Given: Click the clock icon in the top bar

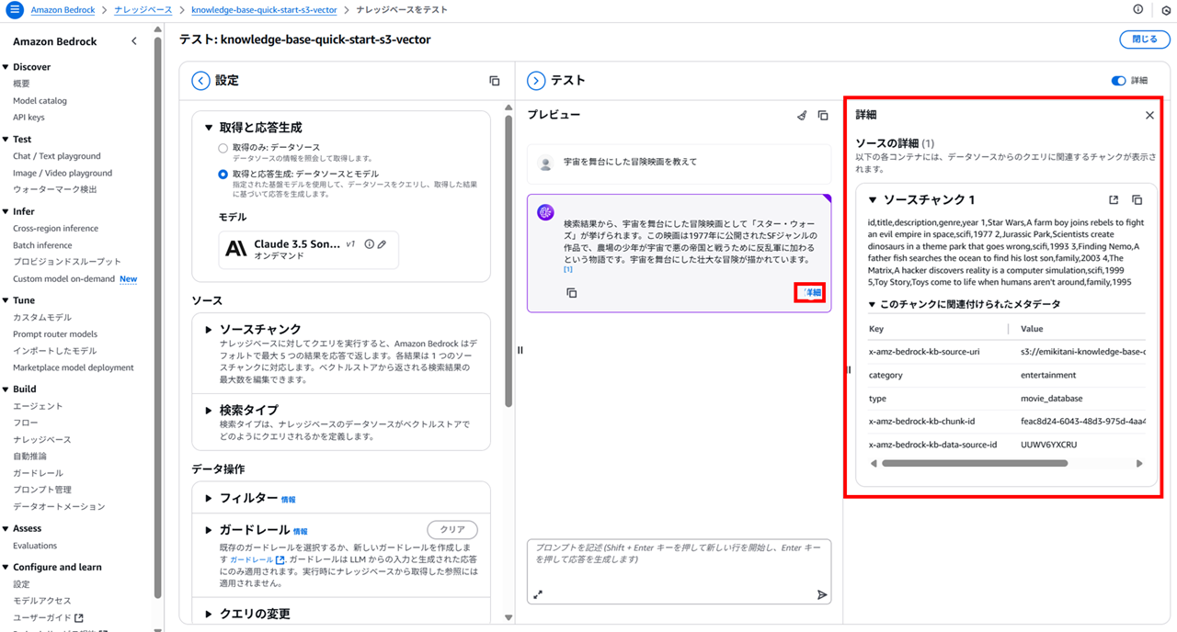Looking at the screenshot, I should point(1166,9).
